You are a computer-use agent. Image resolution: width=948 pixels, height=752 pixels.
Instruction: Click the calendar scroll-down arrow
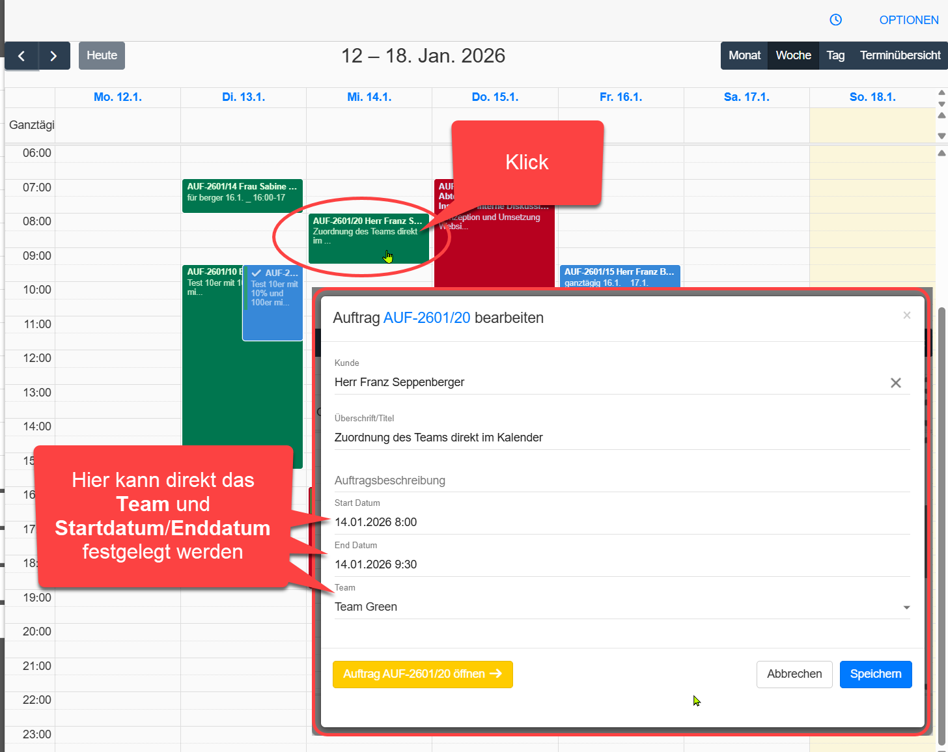coord(941,136)
